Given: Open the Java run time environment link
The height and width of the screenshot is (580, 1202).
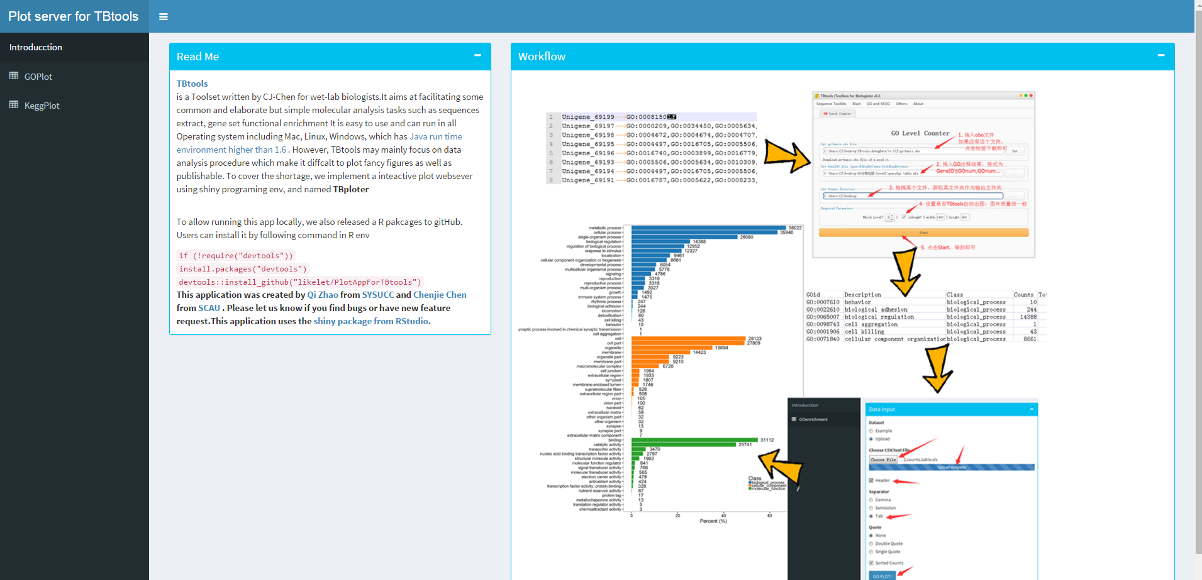Looking at the screenshot, I should tap(319, 143).
